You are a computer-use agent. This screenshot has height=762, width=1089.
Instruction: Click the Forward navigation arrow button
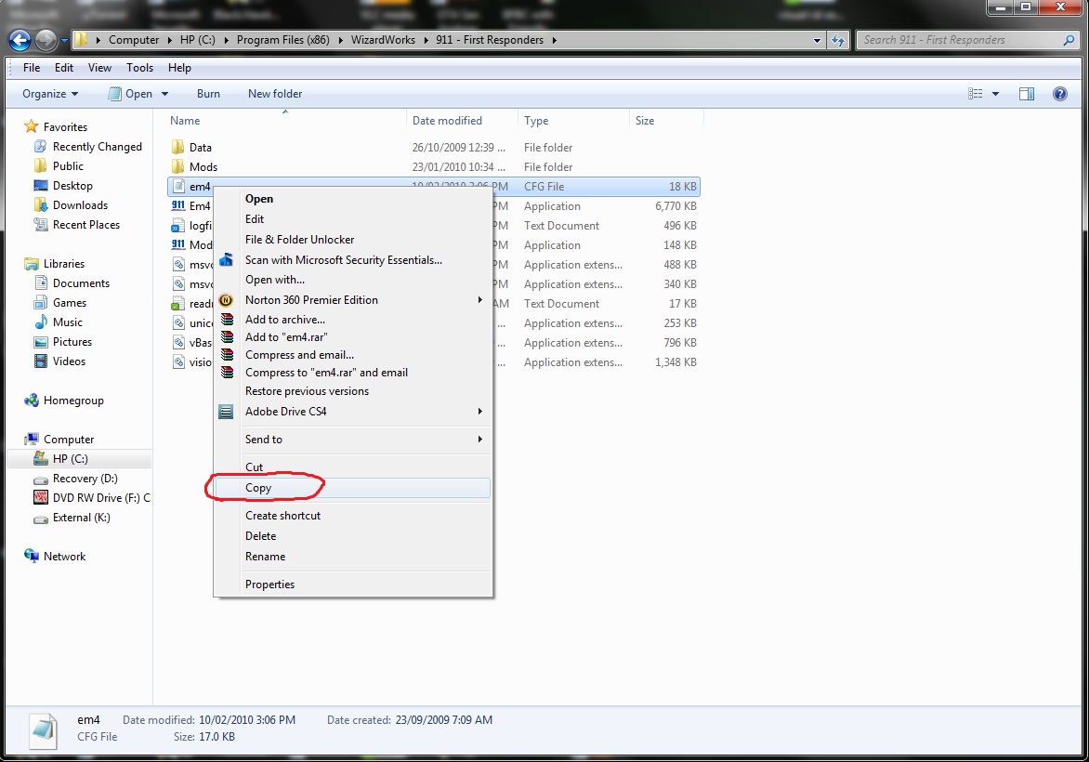pyautogui.click(x=46, y=40)
